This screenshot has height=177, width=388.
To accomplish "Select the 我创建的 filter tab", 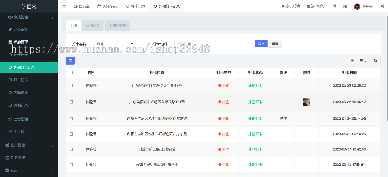I will coord(93,25).
